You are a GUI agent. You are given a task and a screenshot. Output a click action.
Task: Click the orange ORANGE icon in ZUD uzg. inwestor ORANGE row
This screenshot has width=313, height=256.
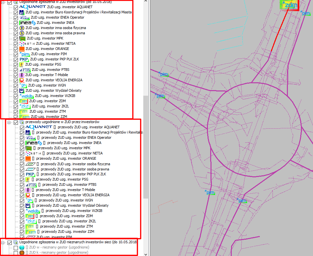22,49
